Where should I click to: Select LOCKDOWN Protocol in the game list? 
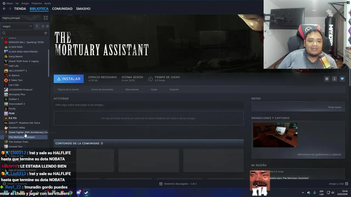pyautogui.click(x=20, y=90)
